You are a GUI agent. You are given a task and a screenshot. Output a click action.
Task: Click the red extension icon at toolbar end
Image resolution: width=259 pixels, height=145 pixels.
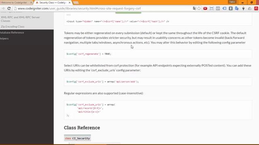coord(256,8)
